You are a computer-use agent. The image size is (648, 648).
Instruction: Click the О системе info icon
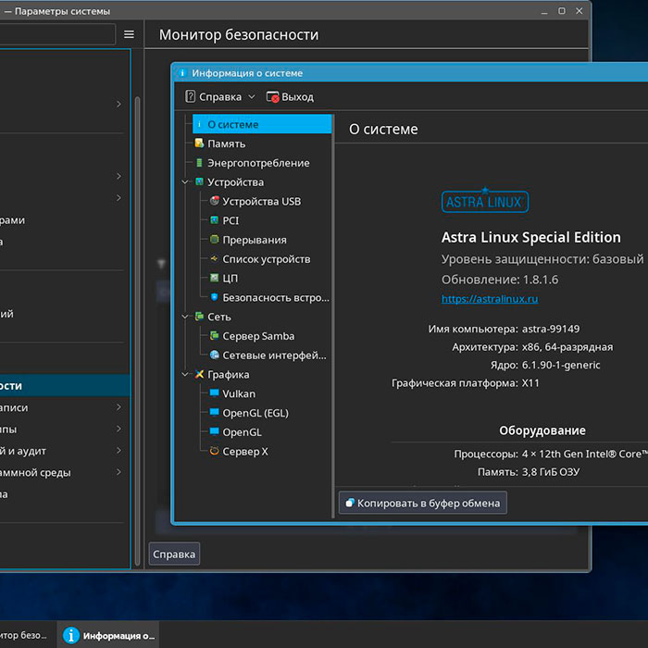click(x=199, y=124)
